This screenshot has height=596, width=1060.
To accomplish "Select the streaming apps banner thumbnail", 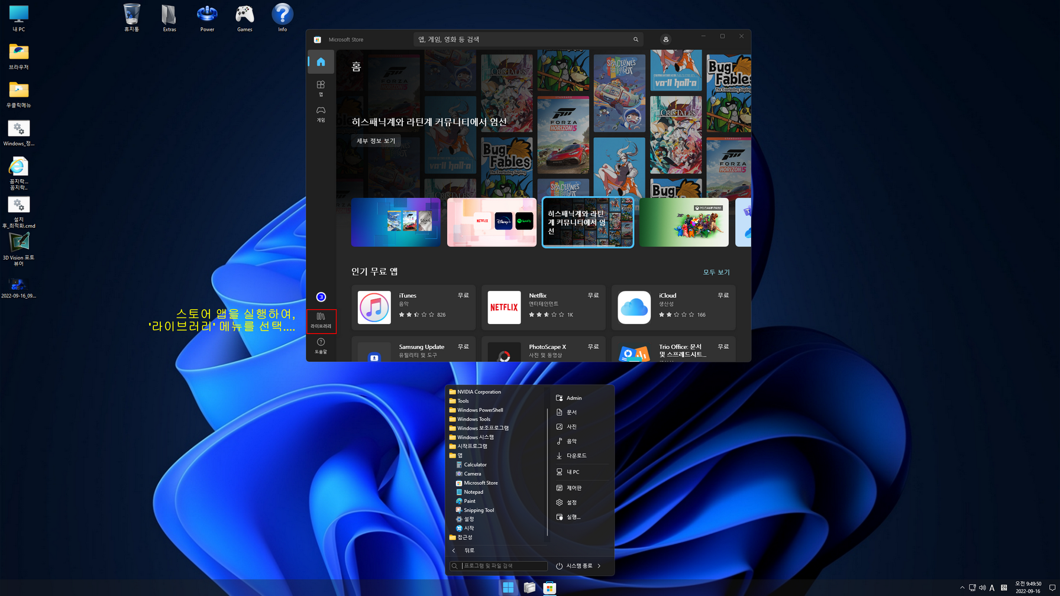I will 492,222.
